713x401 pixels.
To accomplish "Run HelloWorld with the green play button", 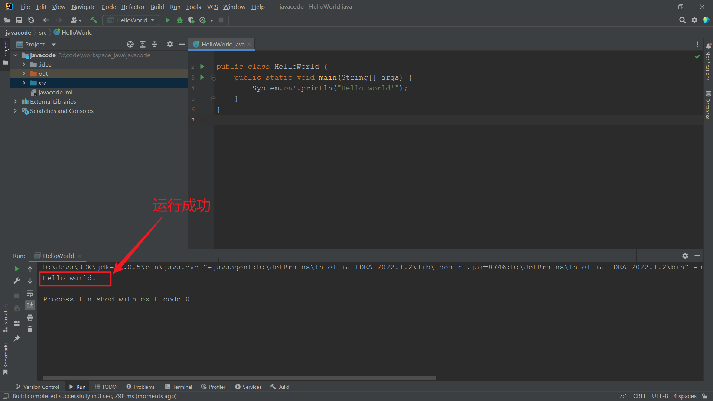I will 167,20.
